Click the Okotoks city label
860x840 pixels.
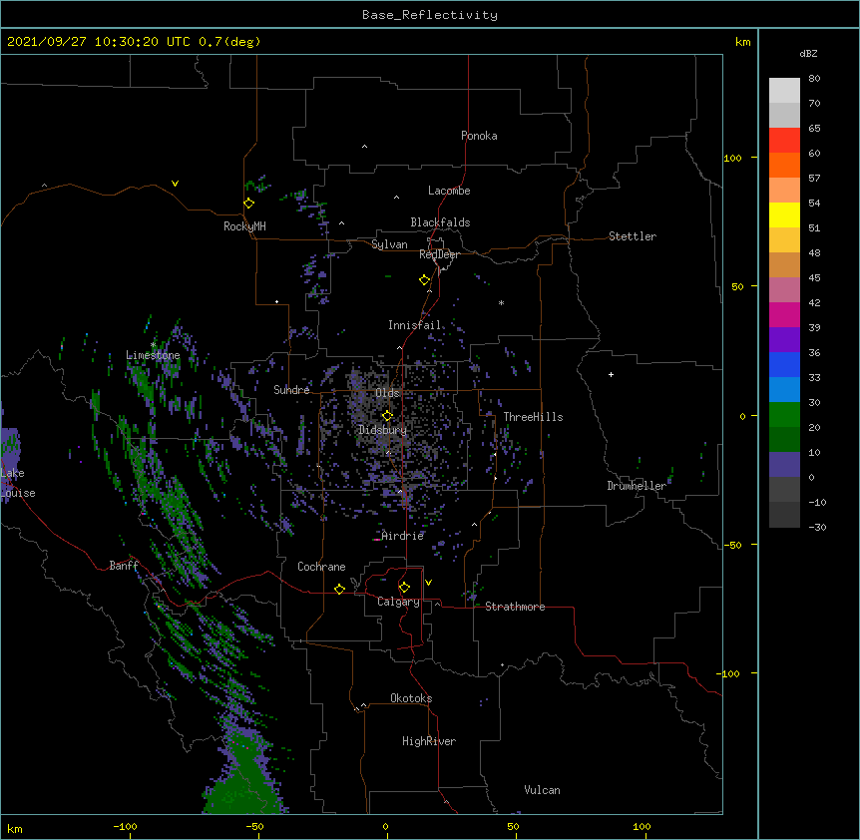[x=411, y=698]
